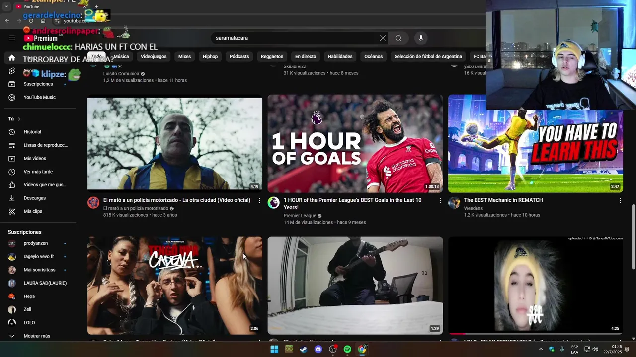Viewport: 636px width, 357px height.
Task: Open the Luisito Comunica channel link
Action: (121, 74)
